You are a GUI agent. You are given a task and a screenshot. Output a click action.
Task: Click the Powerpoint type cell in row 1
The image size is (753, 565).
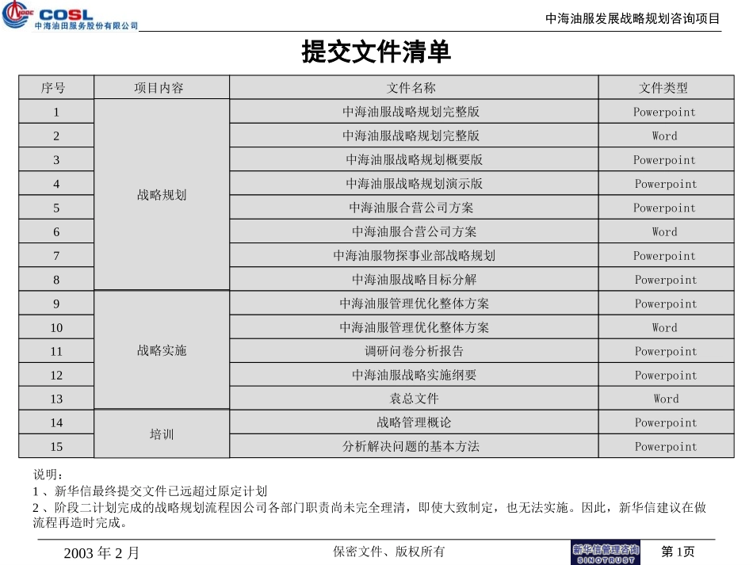tap(666, 112)
